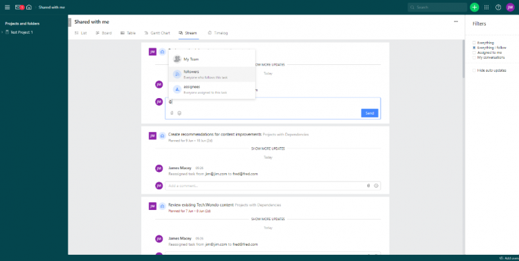
Task: Go to home via house icon
Action: [x=29, y=8]
